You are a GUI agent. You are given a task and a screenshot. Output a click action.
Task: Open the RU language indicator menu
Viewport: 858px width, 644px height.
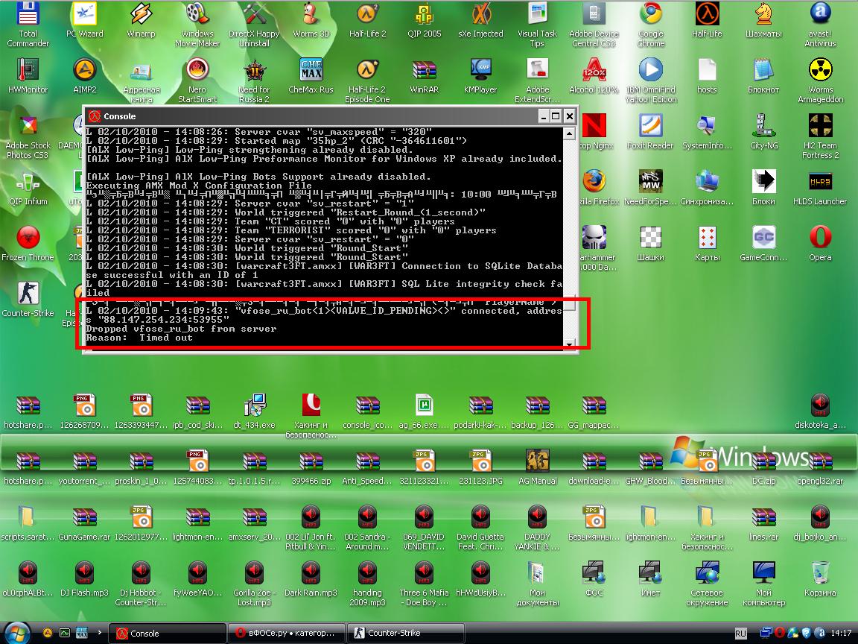[740, 634]
